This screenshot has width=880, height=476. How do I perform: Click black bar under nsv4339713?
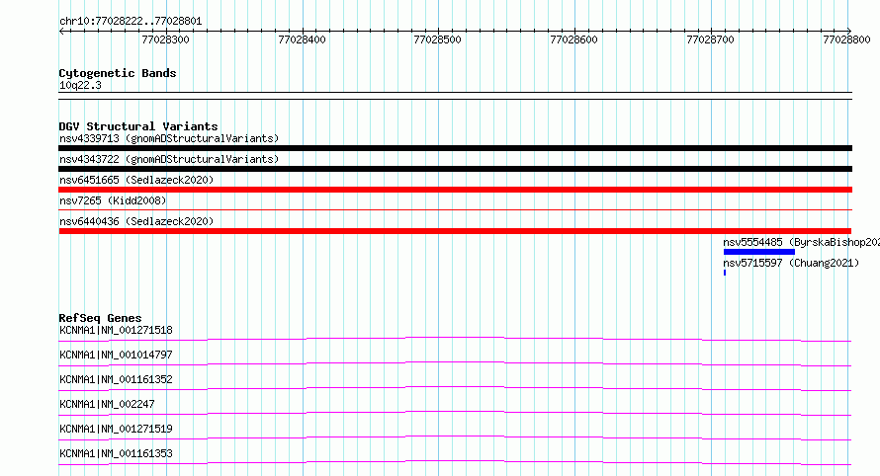tap(455, 148)
